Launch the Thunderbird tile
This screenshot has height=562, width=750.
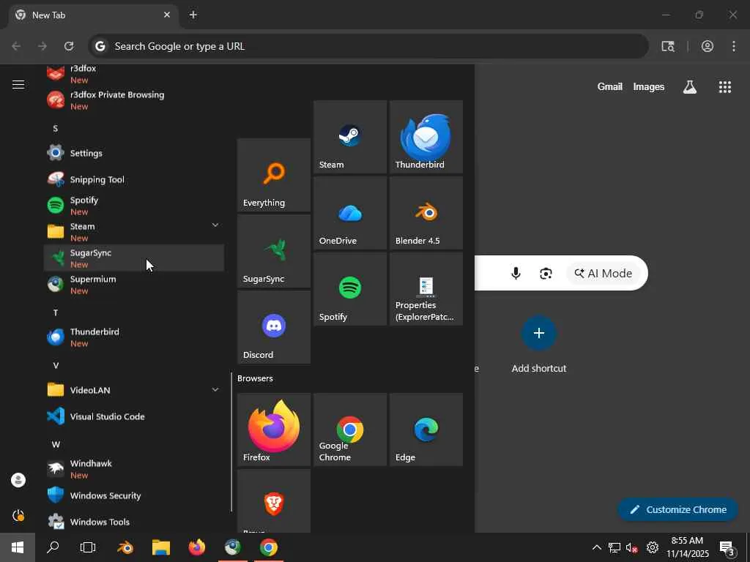tap(426, 137)
